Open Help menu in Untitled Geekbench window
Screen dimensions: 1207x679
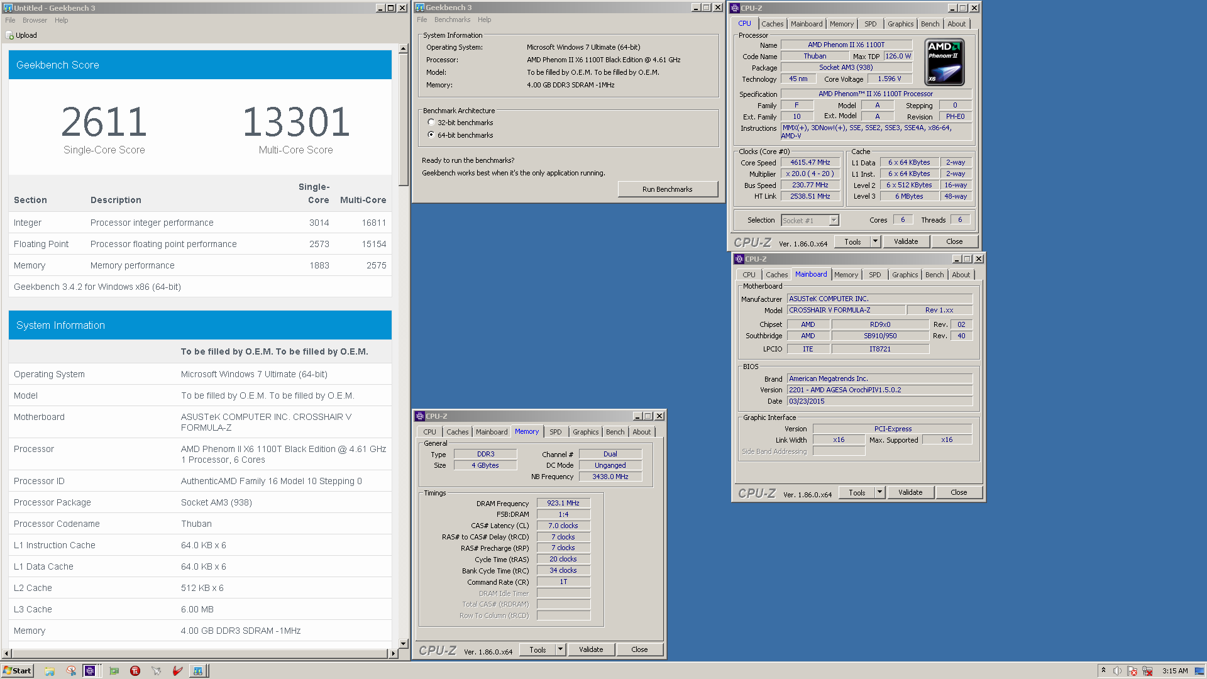pyautogui.click(x=61, y=20)
